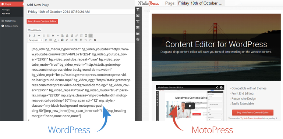The width and height of the screenshot is (283, 139).
Task: Insert the Read More tag
Action: pyautogui.click(x=86, y=36)
